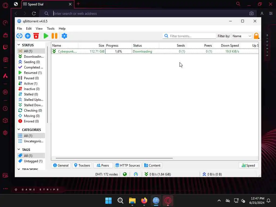Select Stalled (0) status filter
Screen dimensions: 276x207
pyautogui.click(x=31, y=94)
